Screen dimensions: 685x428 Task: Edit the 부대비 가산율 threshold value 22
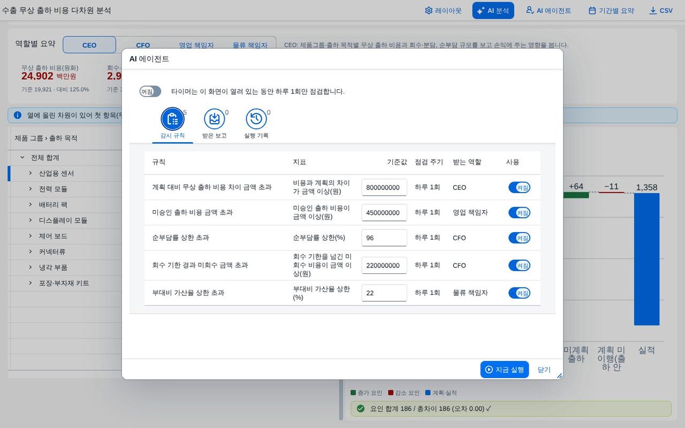tap(384, 293)
